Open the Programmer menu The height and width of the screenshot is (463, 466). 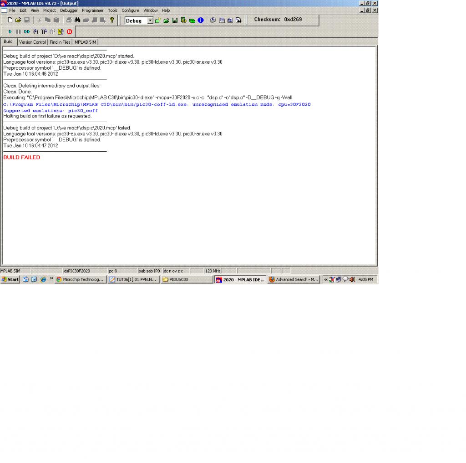tap(93, 10)
